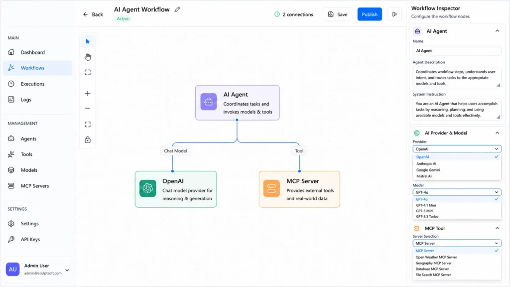510x287 pixels.
Task: Click the Models cube icon
Action: click(x=11, y=170)
